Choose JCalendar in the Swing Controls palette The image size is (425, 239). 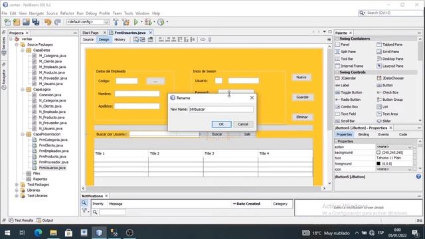click(x=345, y=78)
